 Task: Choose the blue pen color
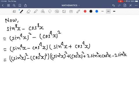pos(97,11)
